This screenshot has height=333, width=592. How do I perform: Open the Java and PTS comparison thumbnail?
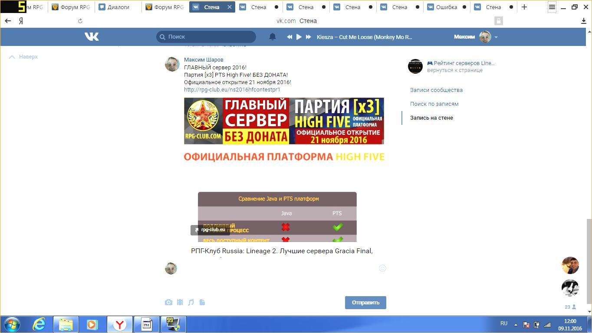point(277,217)
